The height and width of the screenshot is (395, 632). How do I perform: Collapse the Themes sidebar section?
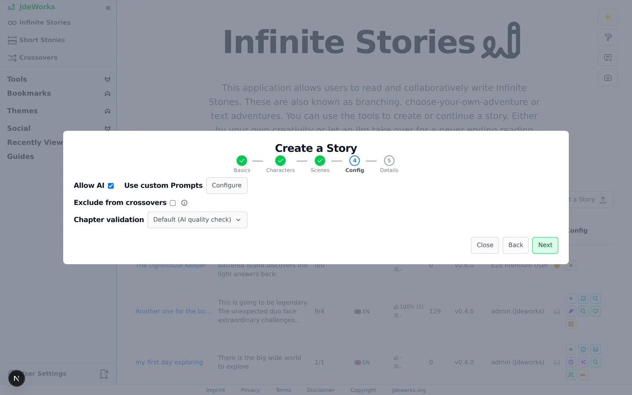click(108, 111)
